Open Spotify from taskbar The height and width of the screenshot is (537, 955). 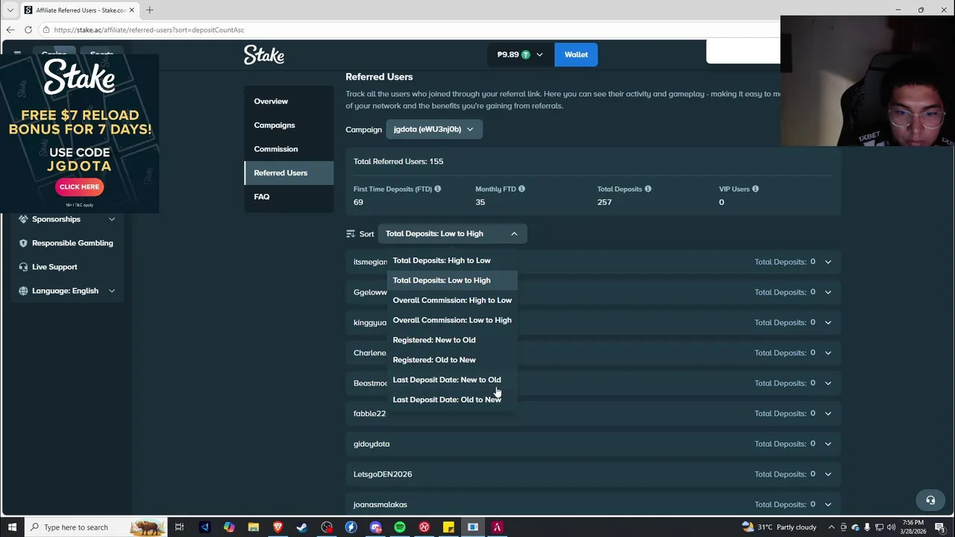tap(400, 527)
